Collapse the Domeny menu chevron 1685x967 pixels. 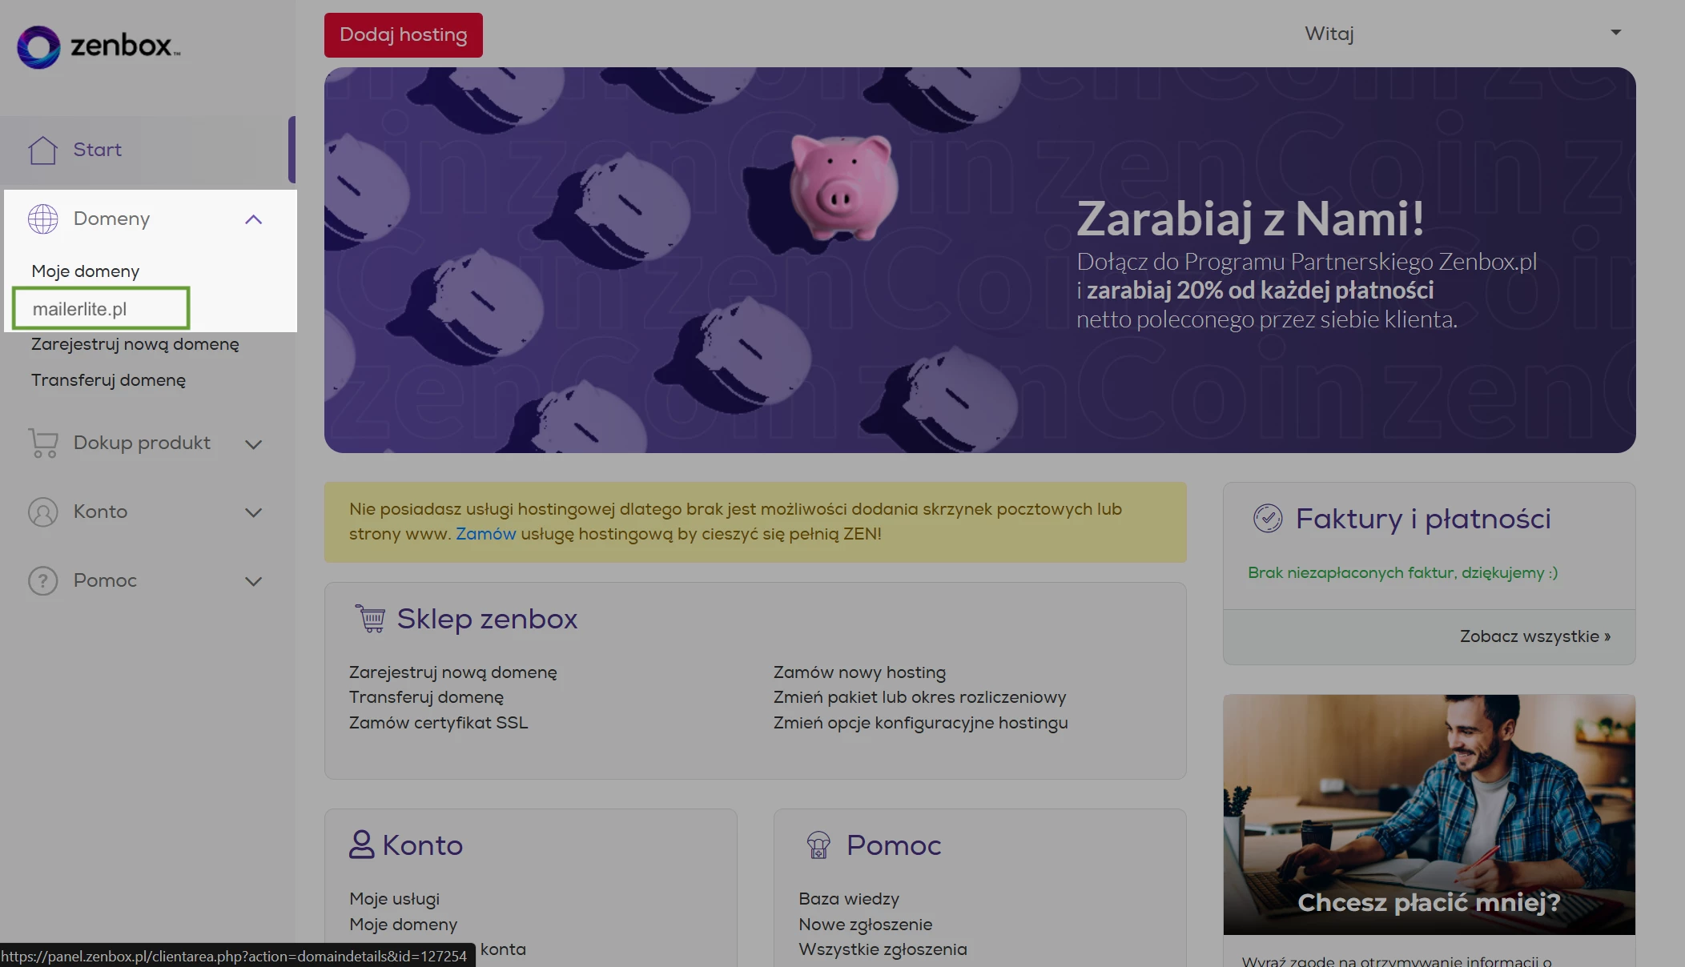click(253, 219)
